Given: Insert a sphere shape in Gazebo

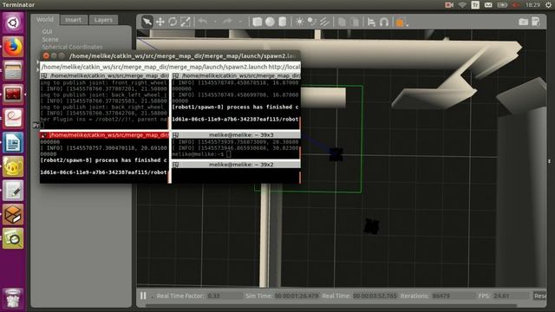Looking at the screenshot, I should pyautogui.click(x=270, y=22).
